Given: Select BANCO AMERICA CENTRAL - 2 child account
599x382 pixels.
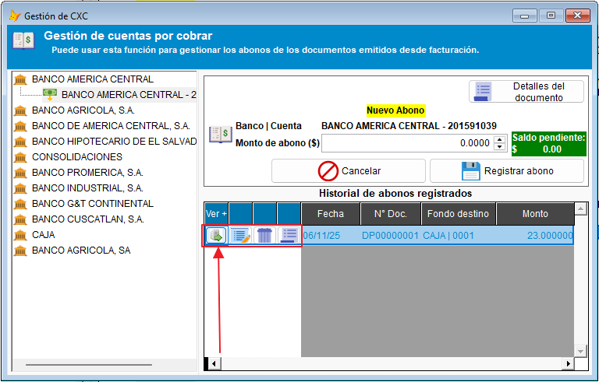Looking at the screenshot, I should tap(129, 95).
